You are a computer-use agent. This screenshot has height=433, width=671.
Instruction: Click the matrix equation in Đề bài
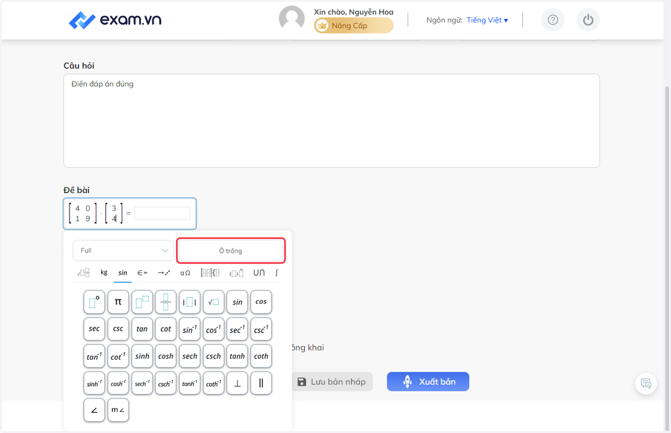(130, 213)
